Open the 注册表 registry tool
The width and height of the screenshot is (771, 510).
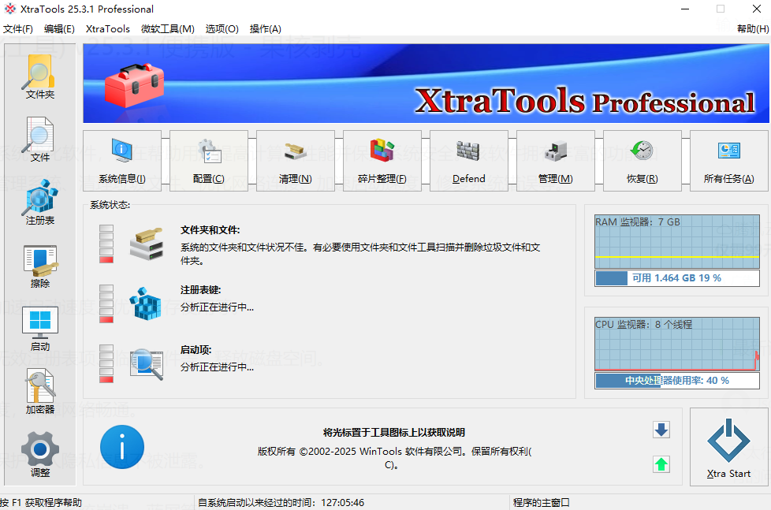[x=39, y=203]
